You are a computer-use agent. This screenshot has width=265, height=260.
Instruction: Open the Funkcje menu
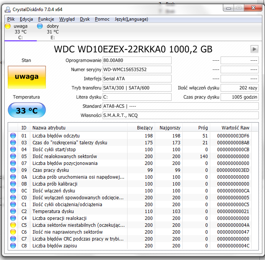(x=46, y=19)
